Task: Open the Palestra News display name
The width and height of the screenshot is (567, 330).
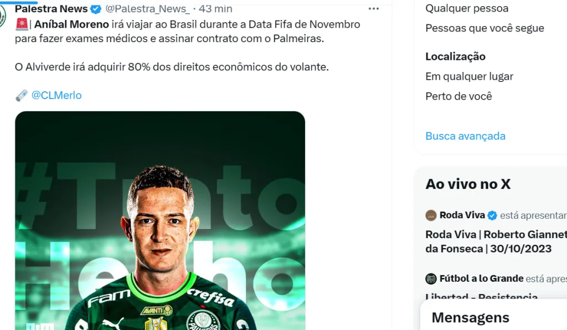Action: pos(51,9)
